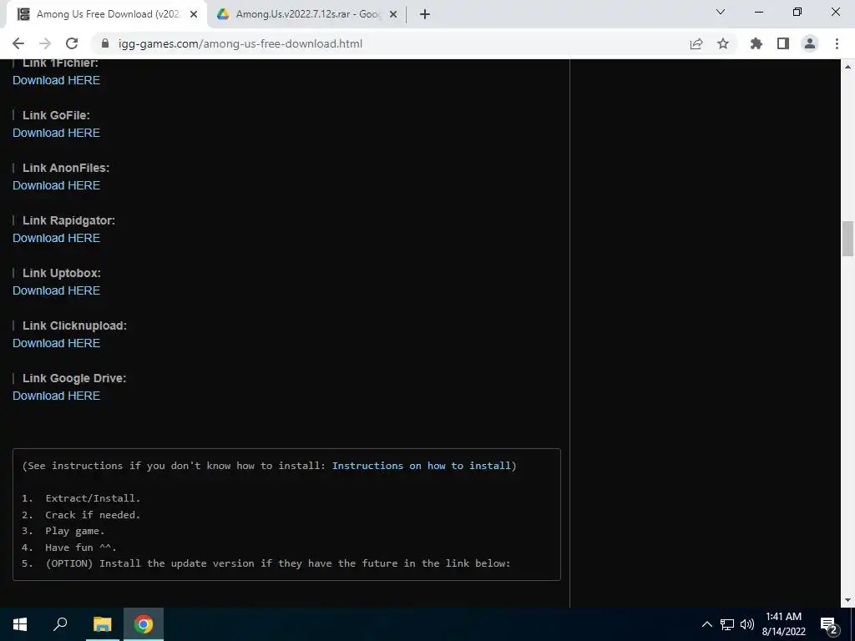Image resolution: width=855 pixels, height=641 pixels.
Task: Open the Windows Start menu
Action: [20, 624]
